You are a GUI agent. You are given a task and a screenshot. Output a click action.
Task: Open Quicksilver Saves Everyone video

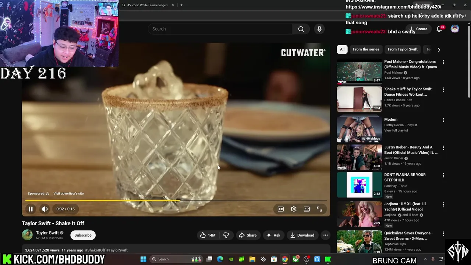[360, 242]
